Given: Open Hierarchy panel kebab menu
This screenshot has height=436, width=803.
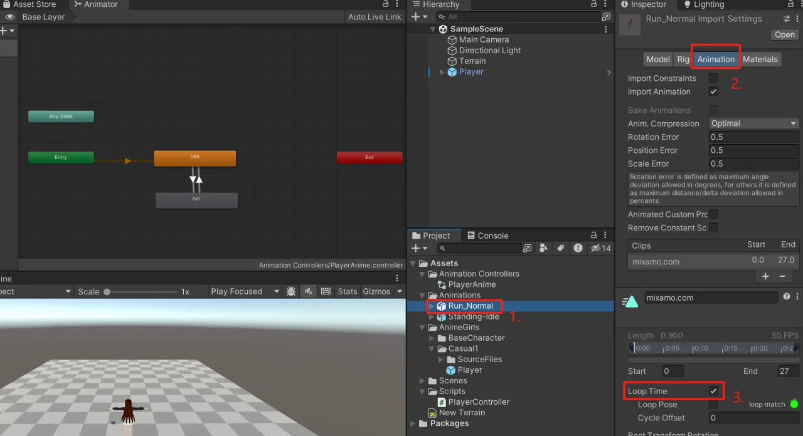Looking at the screenshot, I should pyautogui.click(x=605, y=4).
